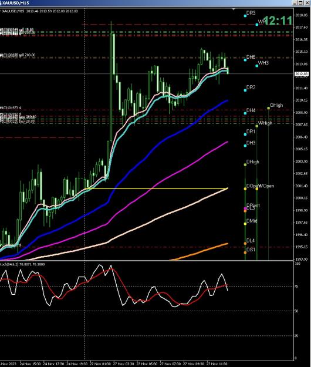
Task: Select the DR1 level label
Action: click(x=251, y=132)
